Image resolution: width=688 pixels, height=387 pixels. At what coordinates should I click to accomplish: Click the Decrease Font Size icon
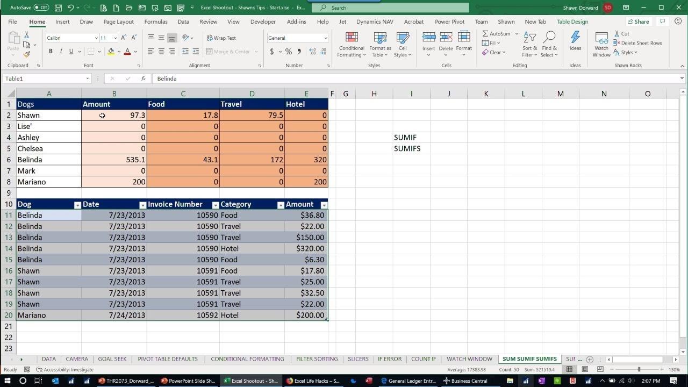(x=133, y=38)
